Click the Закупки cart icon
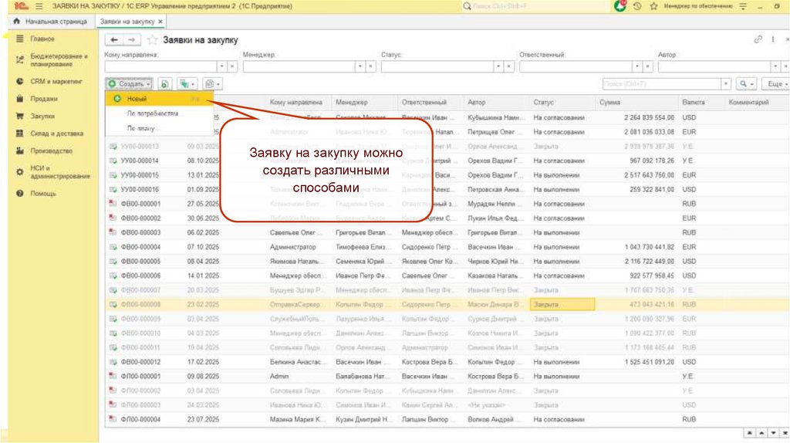 19,116
